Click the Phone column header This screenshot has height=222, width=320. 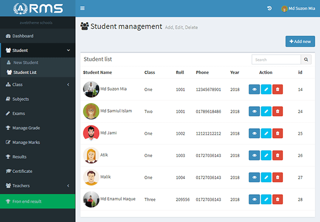[202, 73]
